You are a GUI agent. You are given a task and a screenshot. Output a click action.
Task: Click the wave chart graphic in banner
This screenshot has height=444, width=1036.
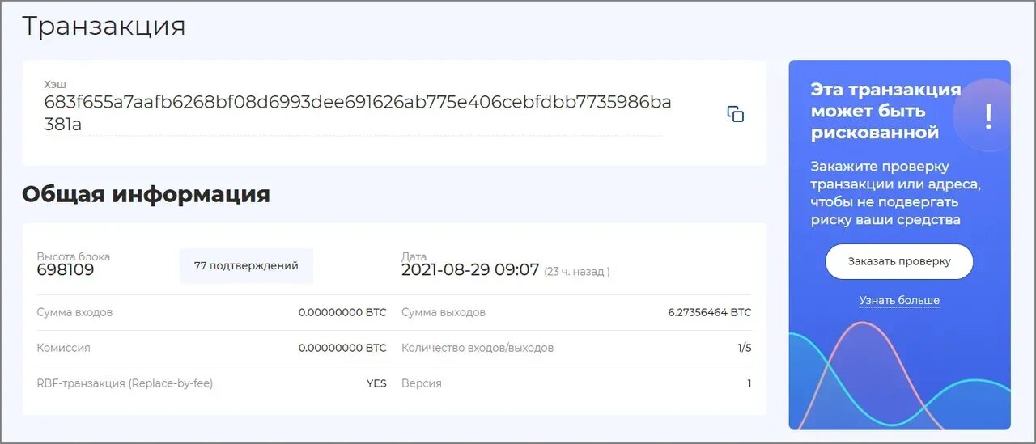[x=899, y=376]
